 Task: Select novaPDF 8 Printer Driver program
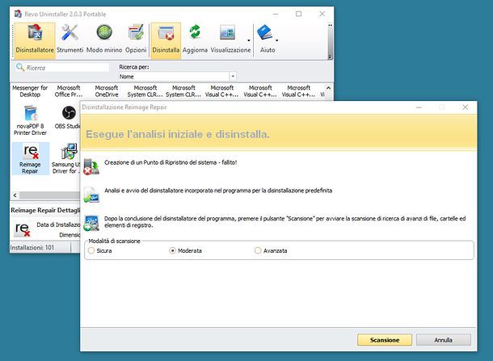click(30, 120)
